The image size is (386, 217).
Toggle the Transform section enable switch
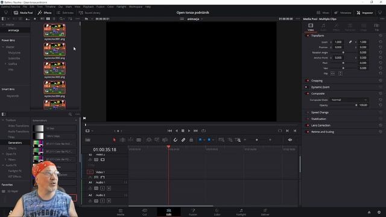[x=307, y=36]
